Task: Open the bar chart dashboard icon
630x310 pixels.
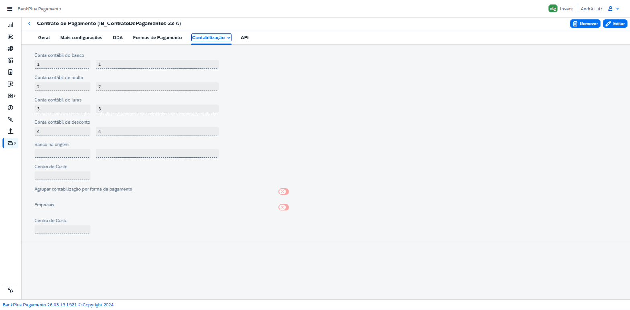Action: (10, 25)
